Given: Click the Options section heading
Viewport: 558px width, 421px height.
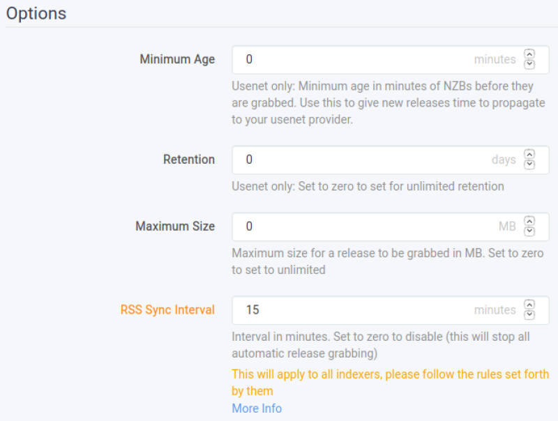Looking at the screenshot, I should pos(36,13).
